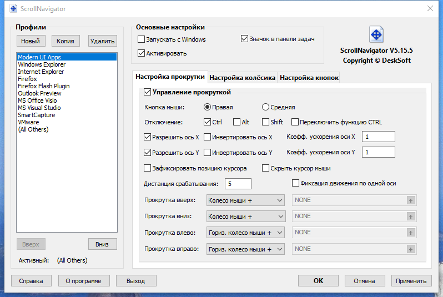
Task: Click Выход button
Action: 136,281
